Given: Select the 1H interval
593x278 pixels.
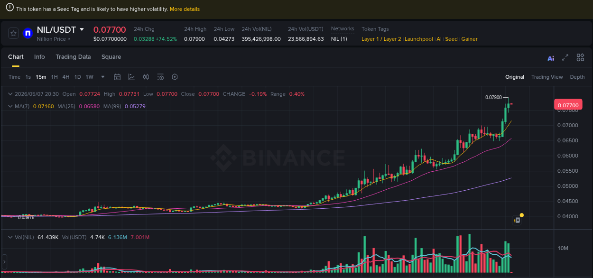Looking at the screenshot, I should pos(55,77).
